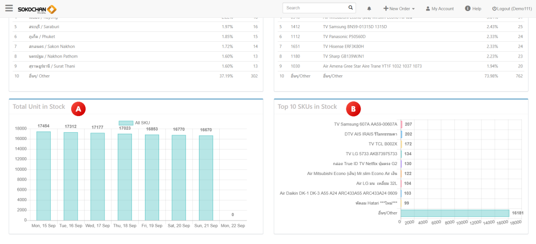The image size is (536, 244).
Task: Type in the Search field
Action: point(315,8)
